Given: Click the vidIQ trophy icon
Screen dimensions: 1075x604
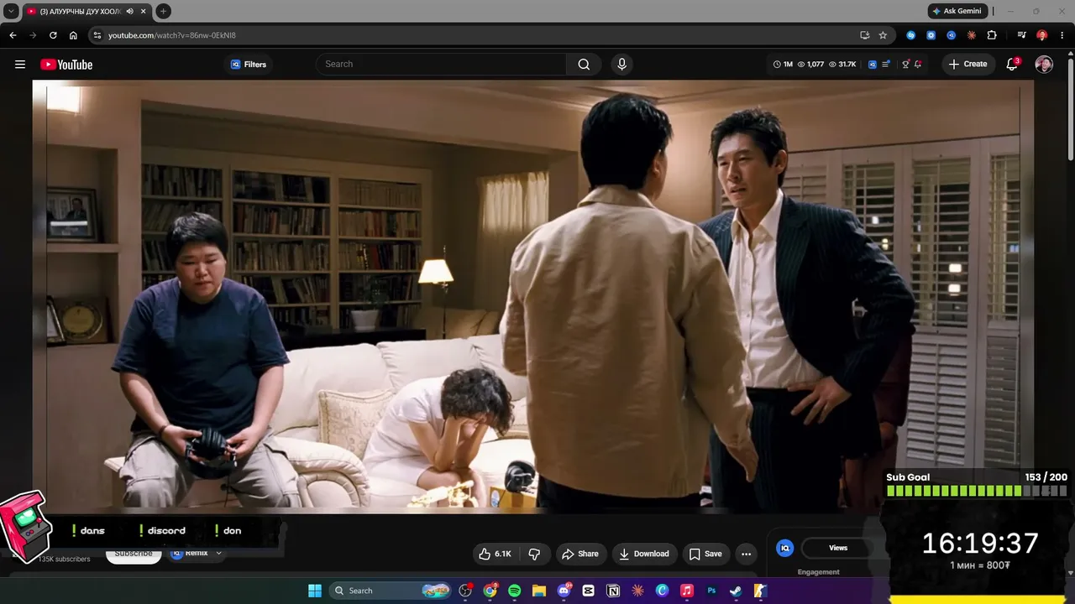Looking at the screenshot, I should click(905, 65).
